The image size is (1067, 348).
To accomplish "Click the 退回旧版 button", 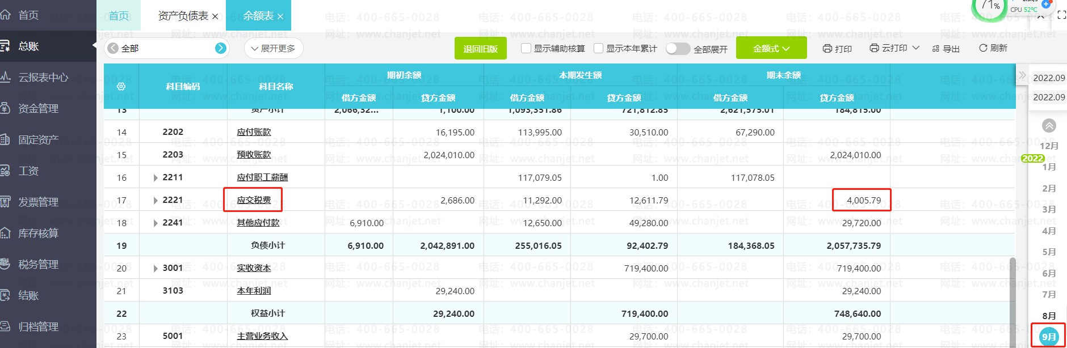I will (x=480, y=49).
